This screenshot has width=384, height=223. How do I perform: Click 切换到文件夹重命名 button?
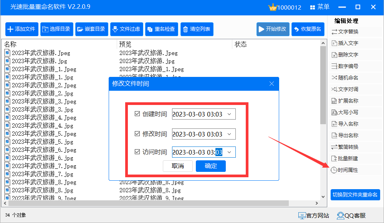tap(355, 195)
